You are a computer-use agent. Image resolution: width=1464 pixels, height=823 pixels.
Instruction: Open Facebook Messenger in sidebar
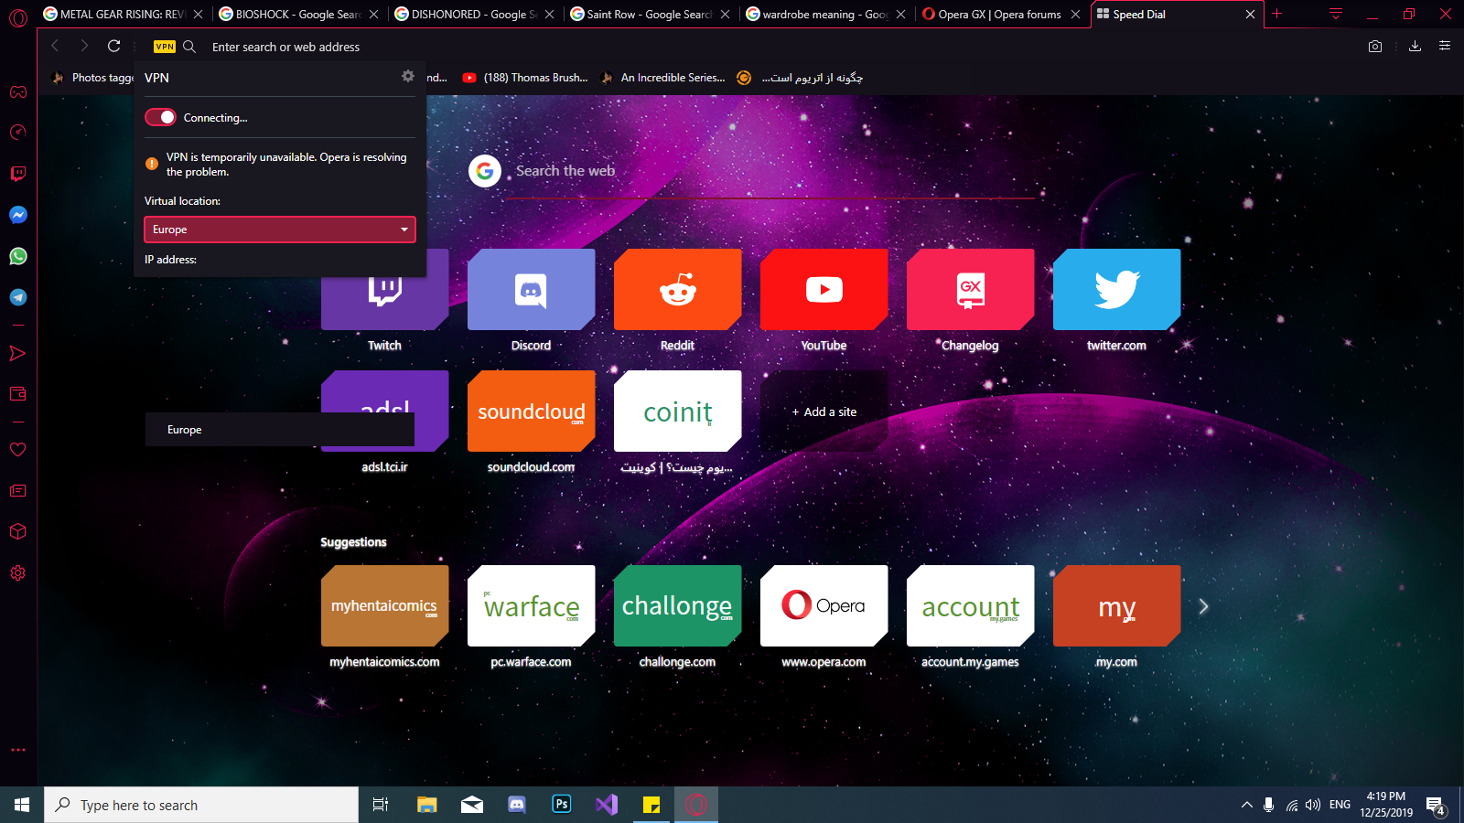click(18, 215)
